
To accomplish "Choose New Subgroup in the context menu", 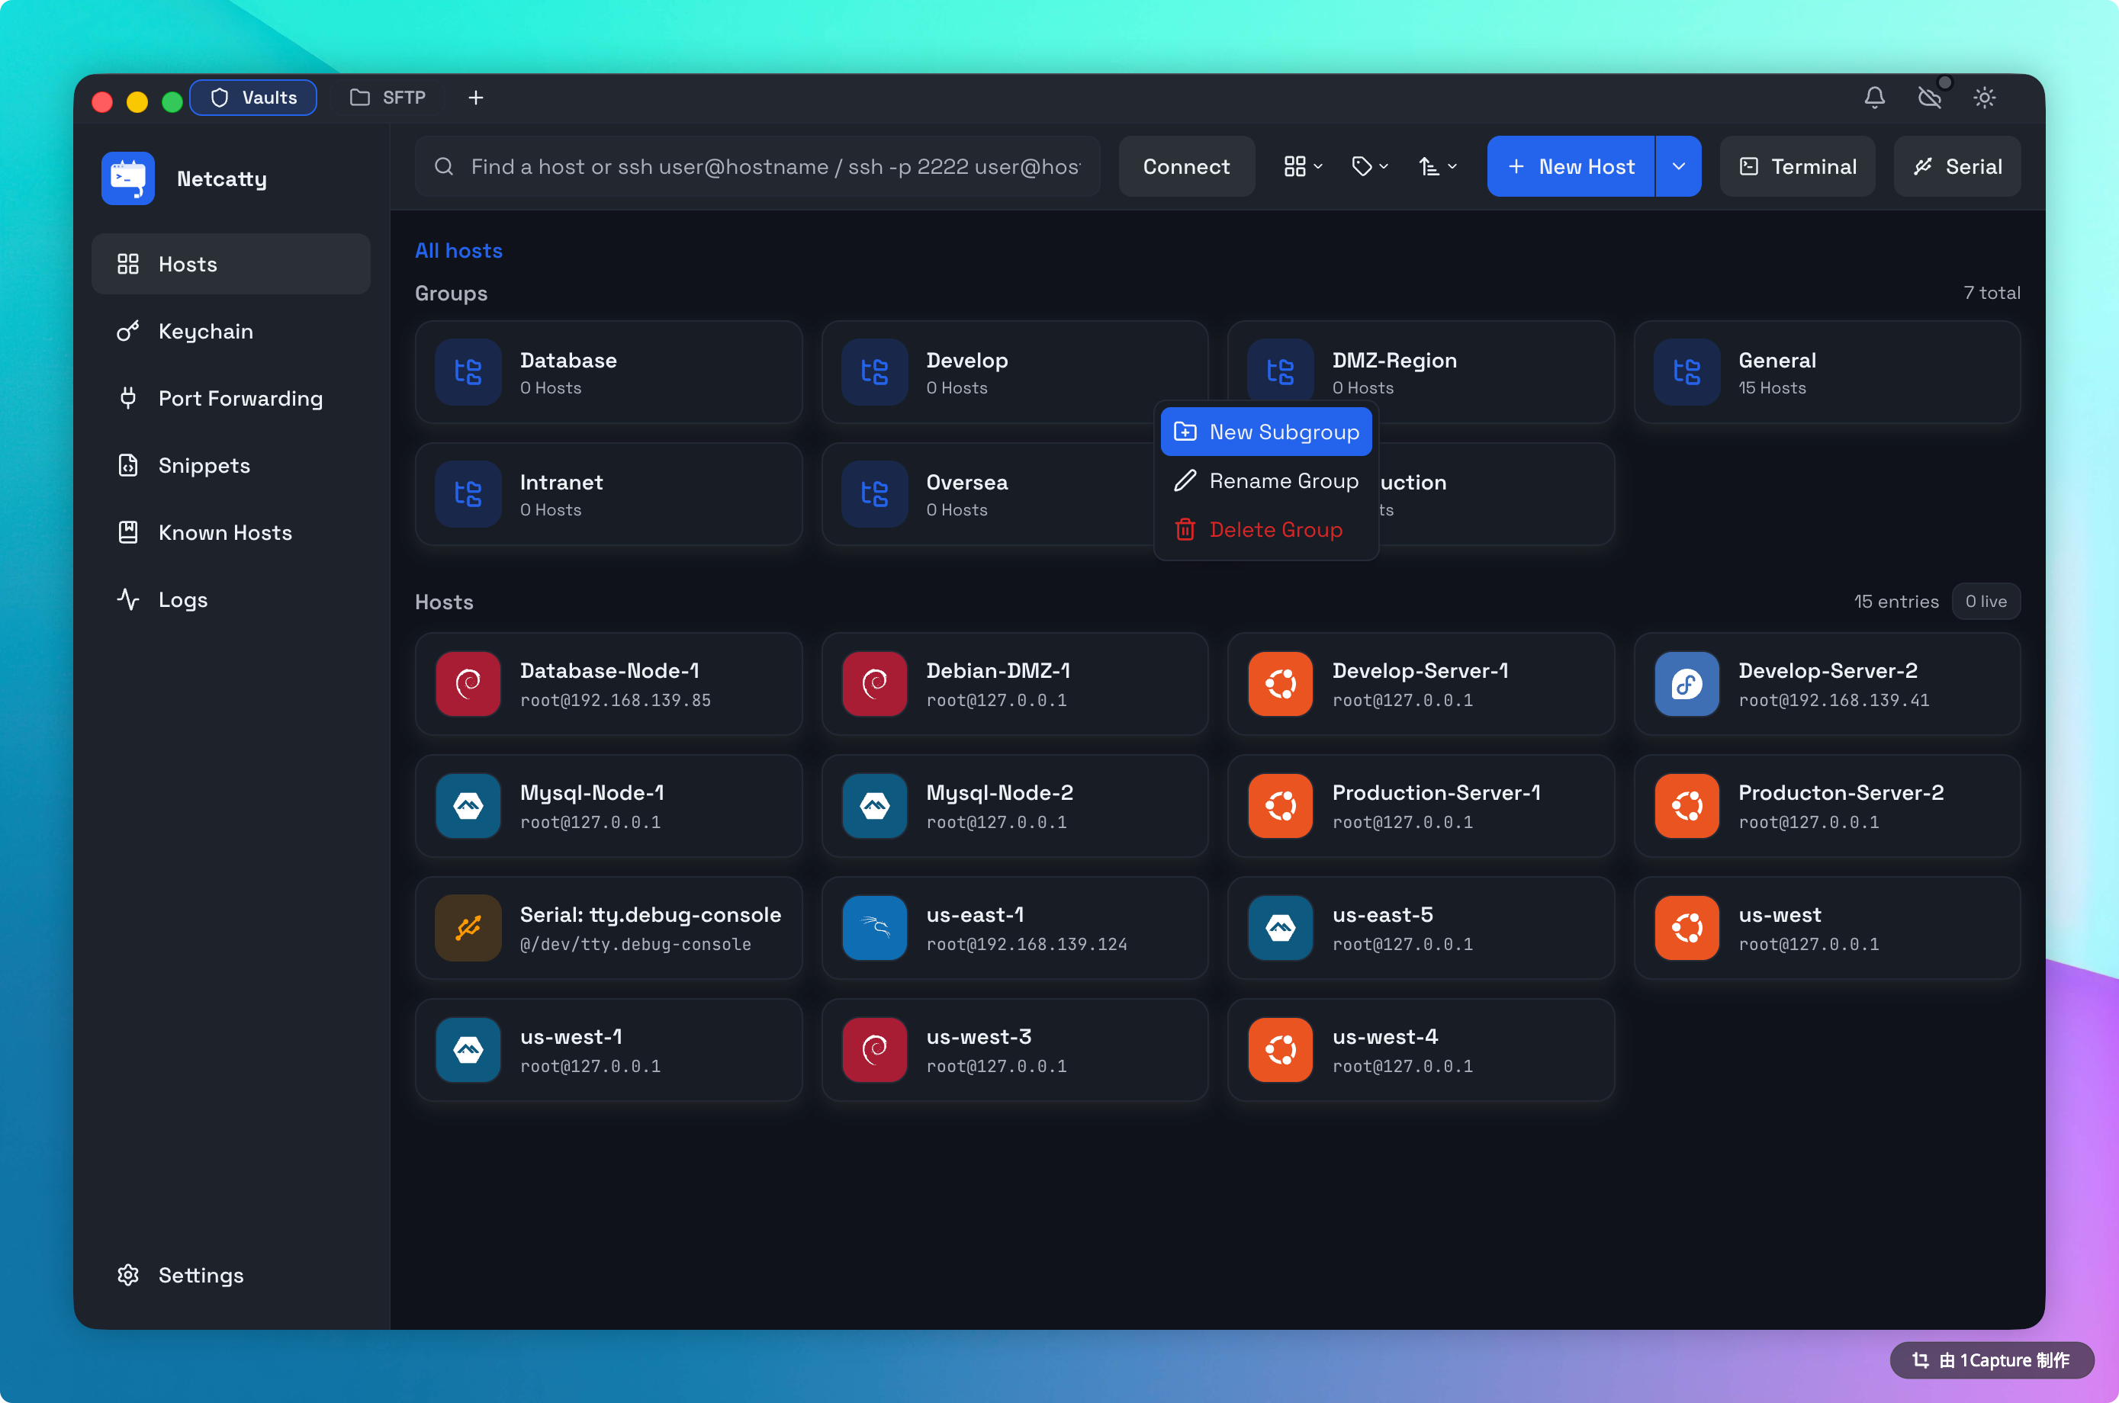I will click(1265, 432).
